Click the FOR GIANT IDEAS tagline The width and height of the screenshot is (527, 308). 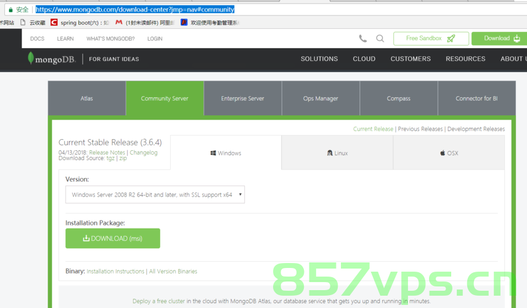pyautogui.click(x=114, y=59)
